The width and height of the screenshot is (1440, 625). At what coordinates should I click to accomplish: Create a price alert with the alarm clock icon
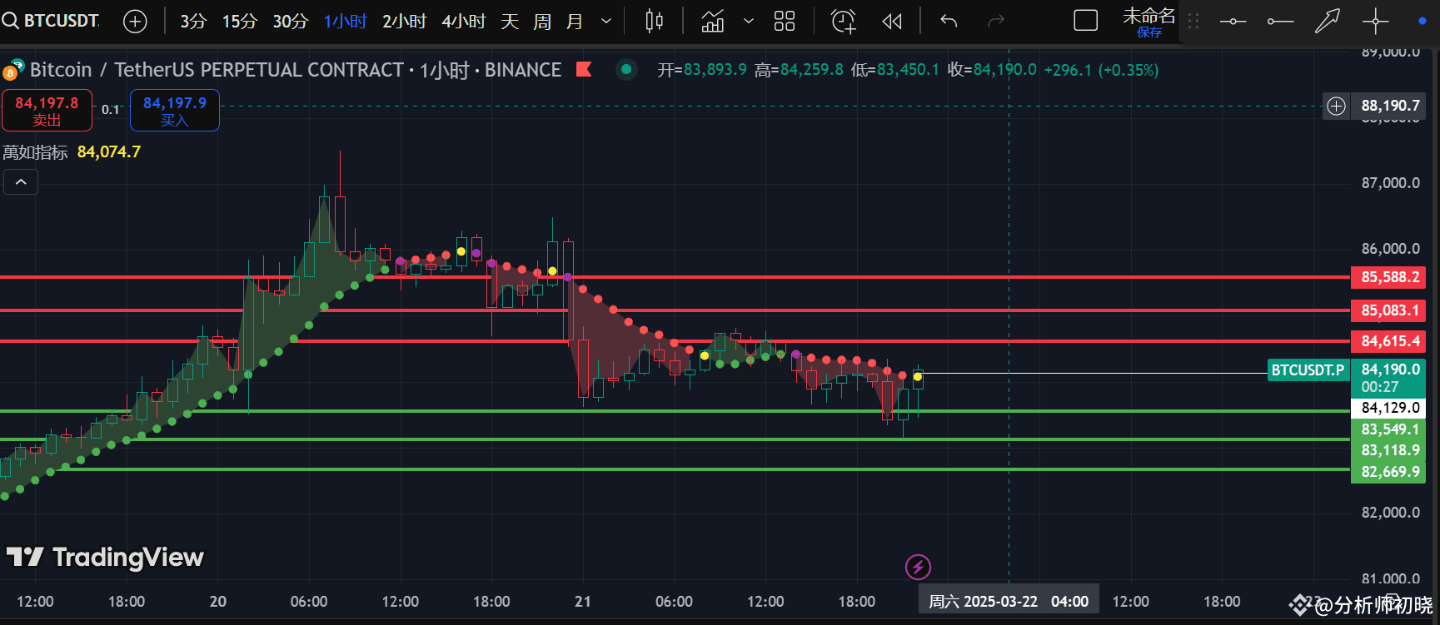pyautogui.click(x=844, y=22)
